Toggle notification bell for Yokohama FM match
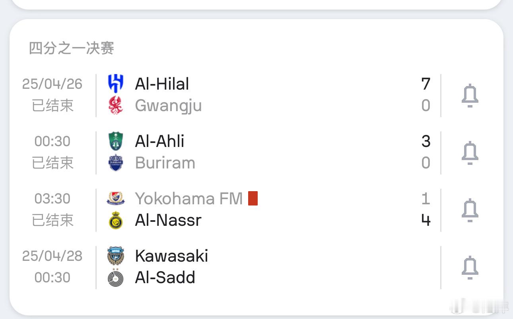 tap(470, 210)
